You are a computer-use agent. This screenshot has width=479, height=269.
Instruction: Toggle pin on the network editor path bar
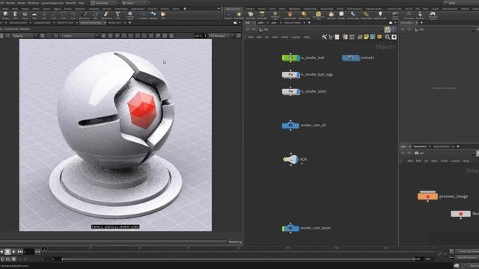388,29
